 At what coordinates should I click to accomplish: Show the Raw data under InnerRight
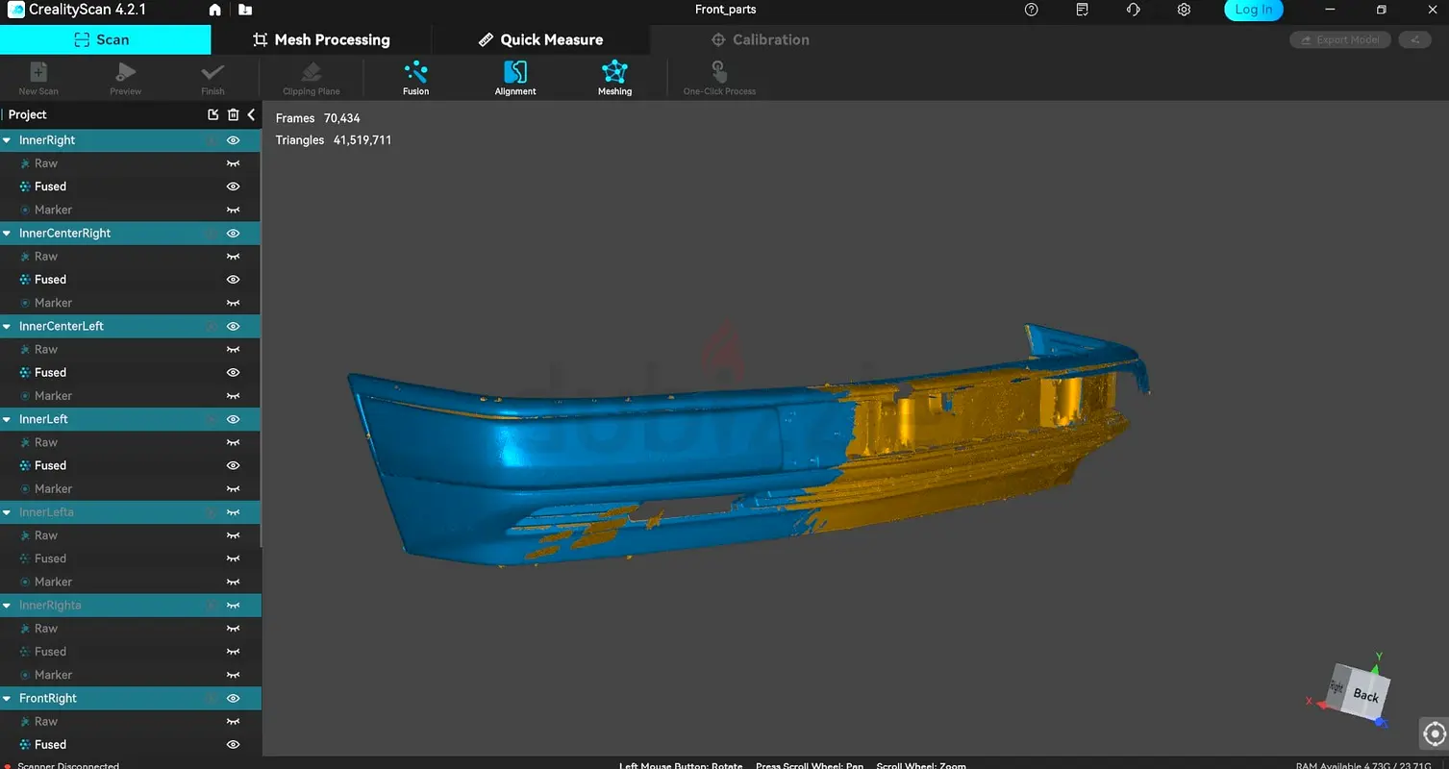click(x=233, y=163)
